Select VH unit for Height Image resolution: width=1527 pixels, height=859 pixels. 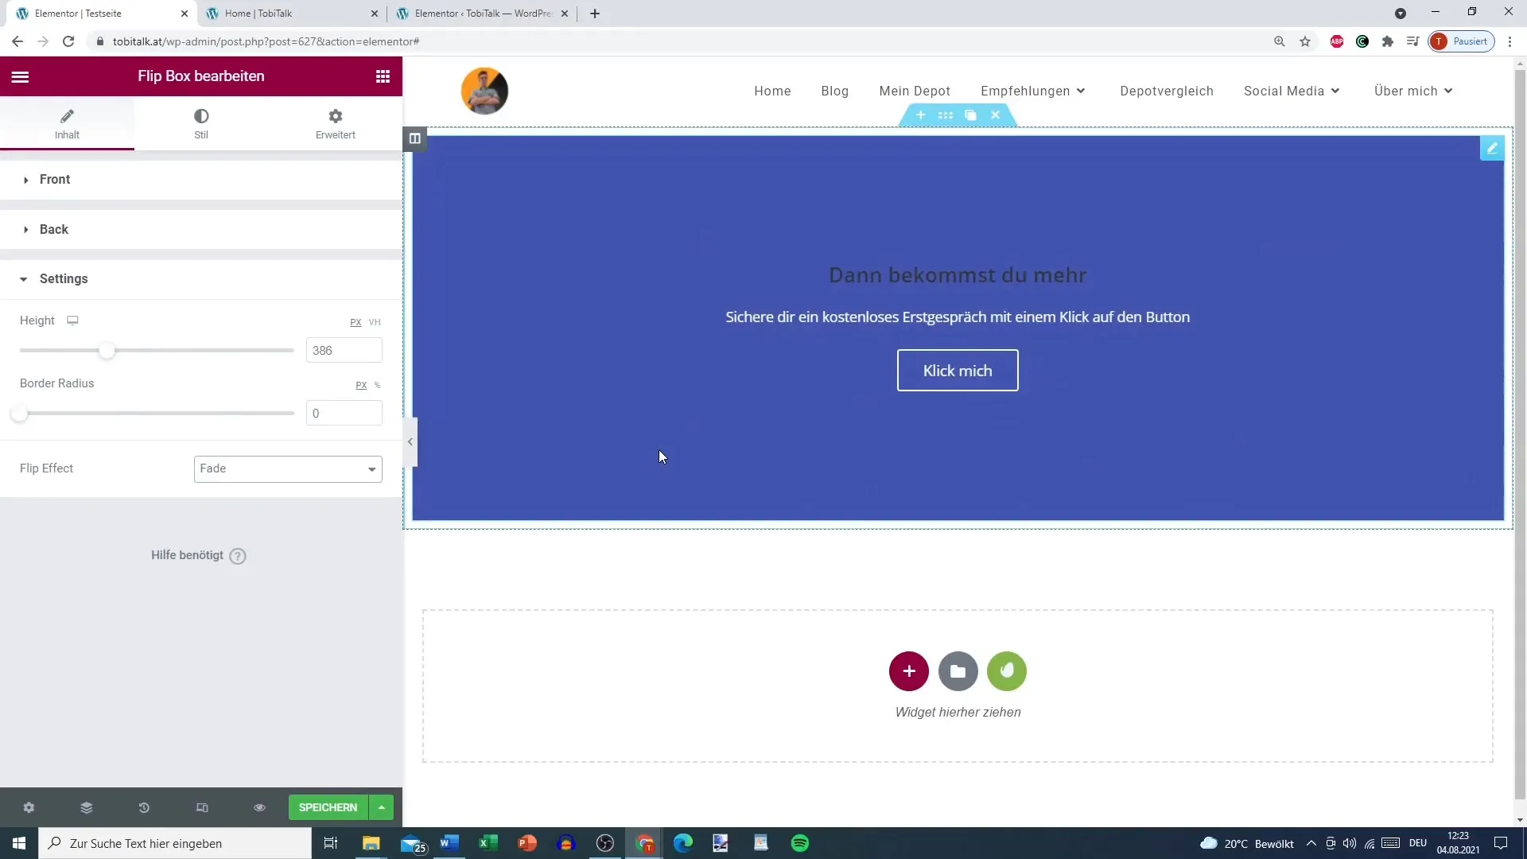coord(375,322)
